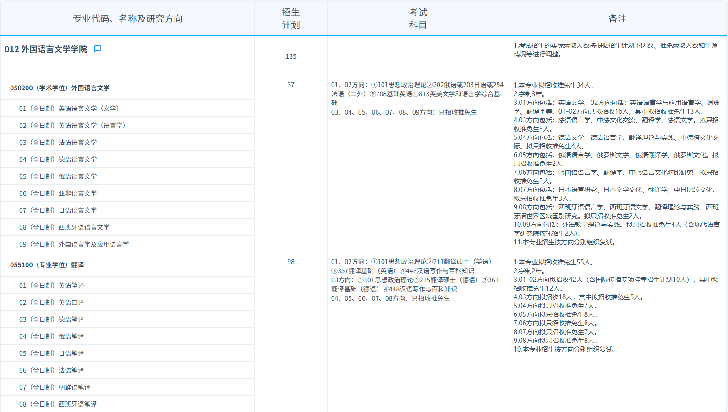Click the 招生计划 column header
728x412 pixels.
(x=291, y=19)
